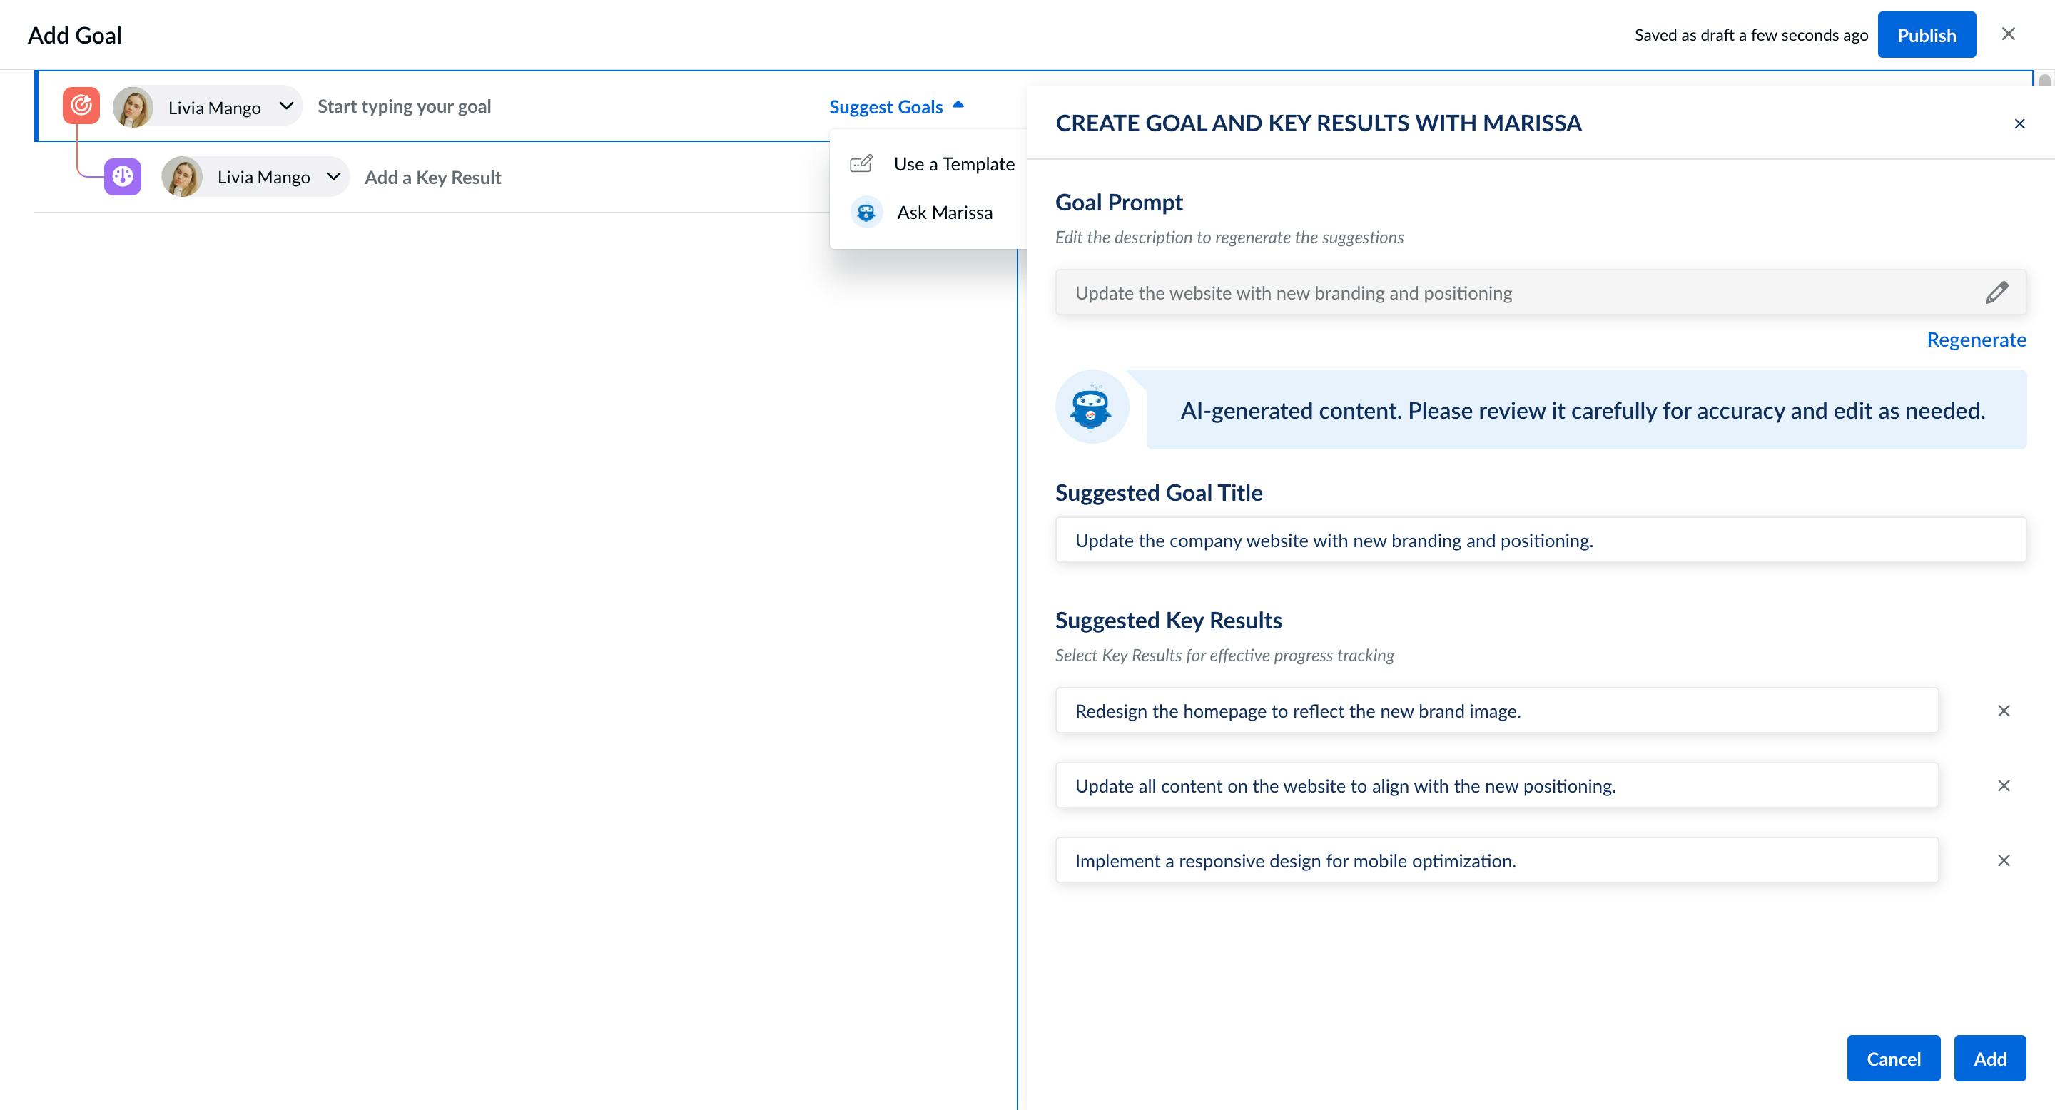This screenshot has width=2055, height=1110.
Task: Click the purple Key Result icon
Action: click(x=122, y=176)
